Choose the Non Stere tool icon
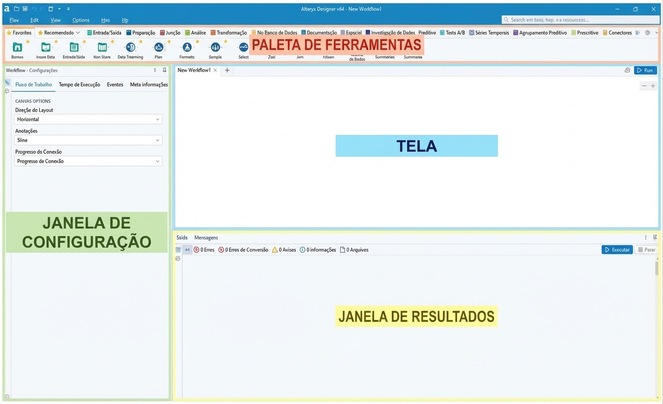This screenshot has width=663, height=404. pos(102,47)
